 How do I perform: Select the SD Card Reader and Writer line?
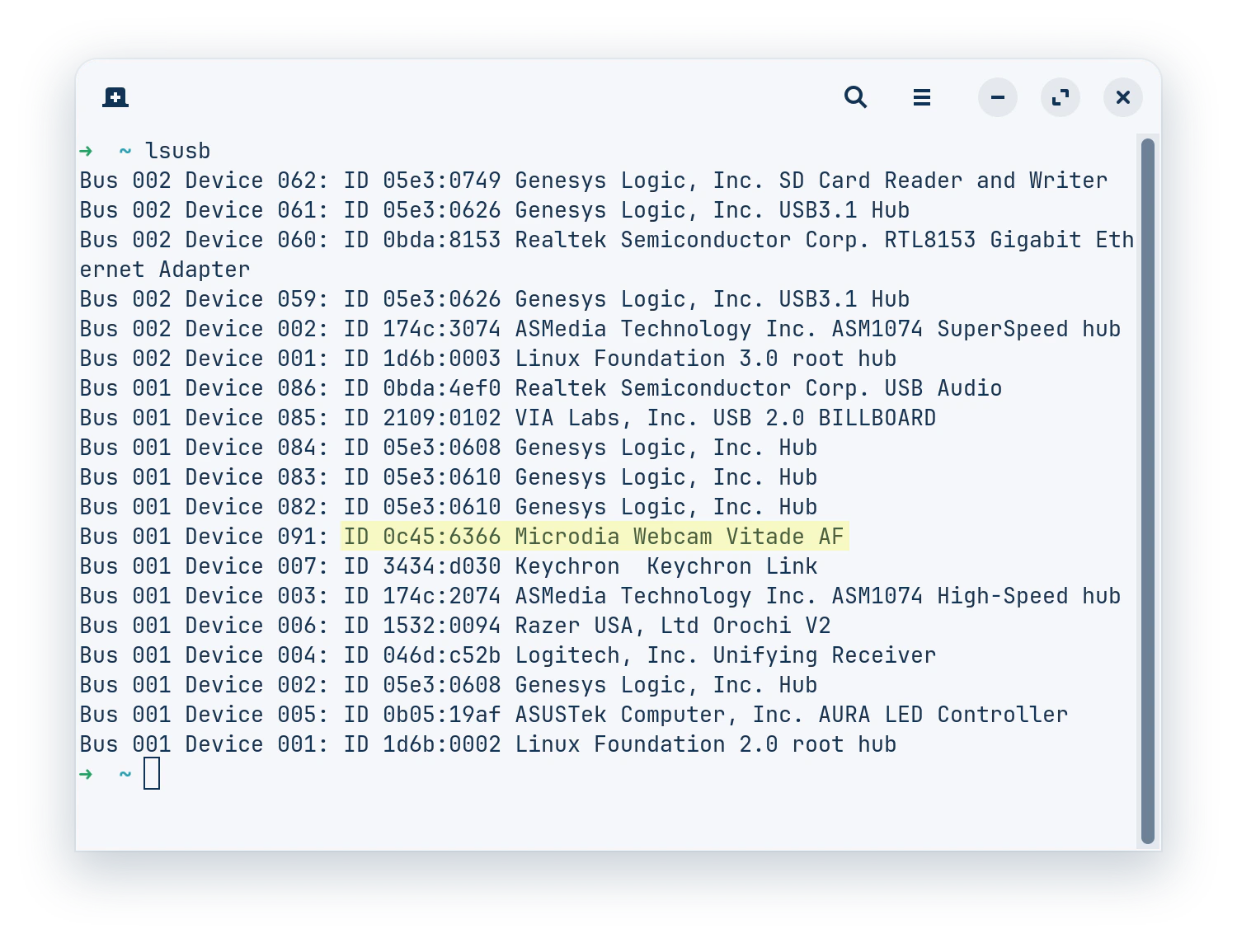594,181
